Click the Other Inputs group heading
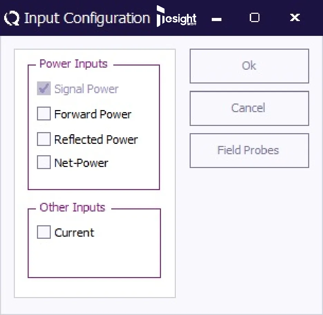Viewport: 323px width, 315px height. (72, 207)
